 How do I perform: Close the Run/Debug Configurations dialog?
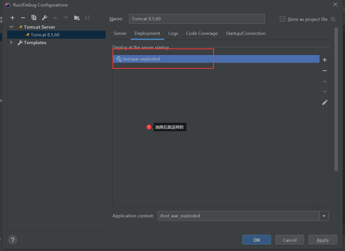point(335,5)
